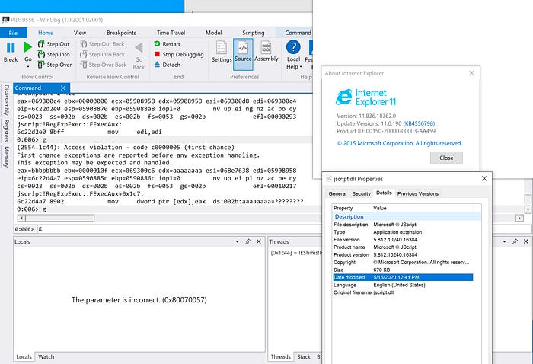Select the Threads bottom tab
This screenshot has height=364, width=533.
[280, 356]
